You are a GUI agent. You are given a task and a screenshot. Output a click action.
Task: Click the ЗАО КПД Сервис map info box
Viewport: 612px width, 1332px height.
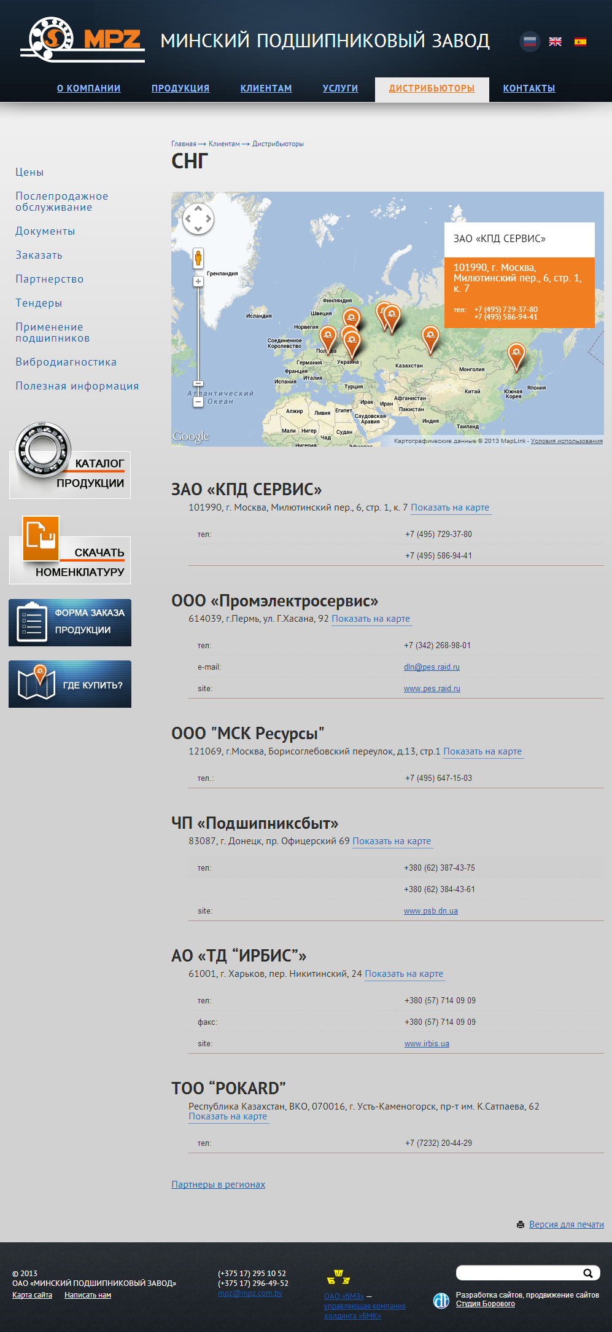point(519,275)
